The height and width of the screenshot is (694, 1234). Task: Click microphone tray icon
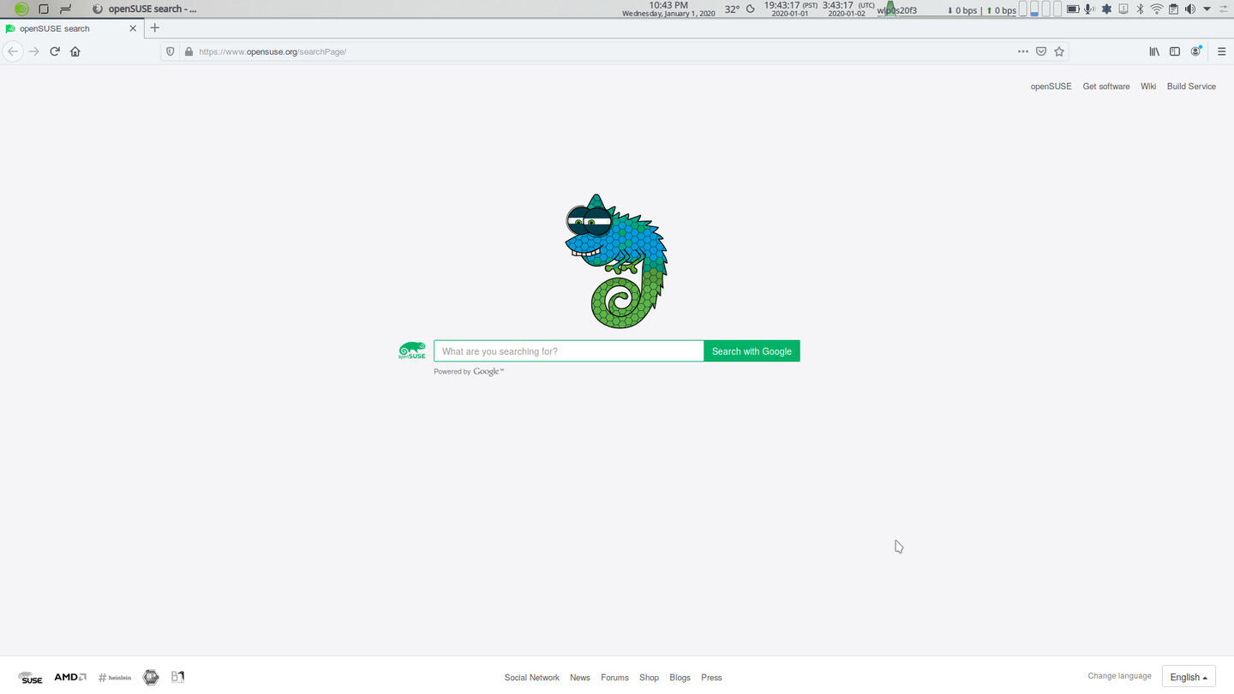tap(1088, 9)
